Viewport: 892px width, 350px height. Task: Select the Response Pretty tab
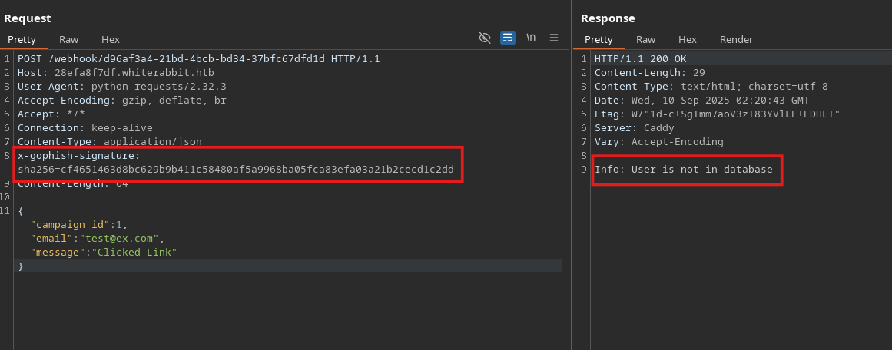pos(599,39)
